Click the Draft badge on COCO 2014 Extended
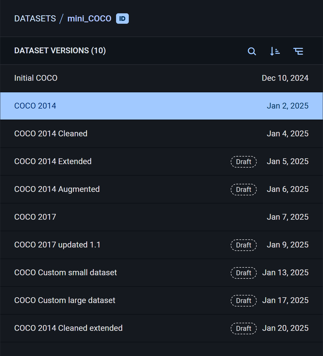Screen dimensions: 323x356 point(243,162)
